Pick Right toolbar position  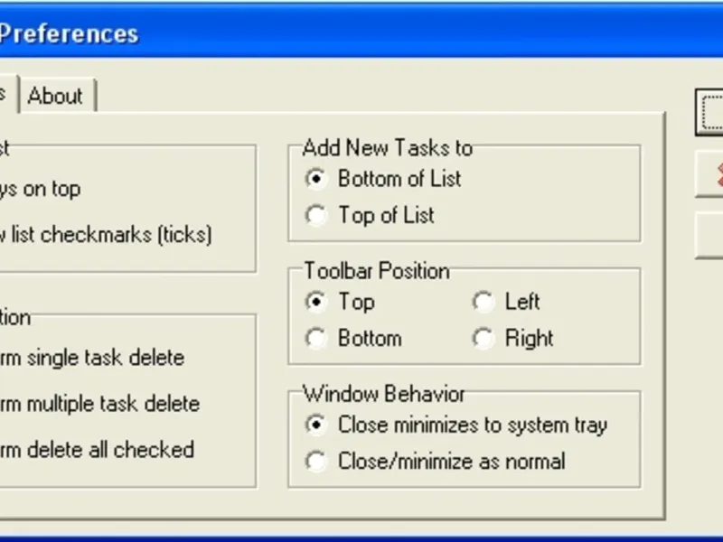pos(484,339)
